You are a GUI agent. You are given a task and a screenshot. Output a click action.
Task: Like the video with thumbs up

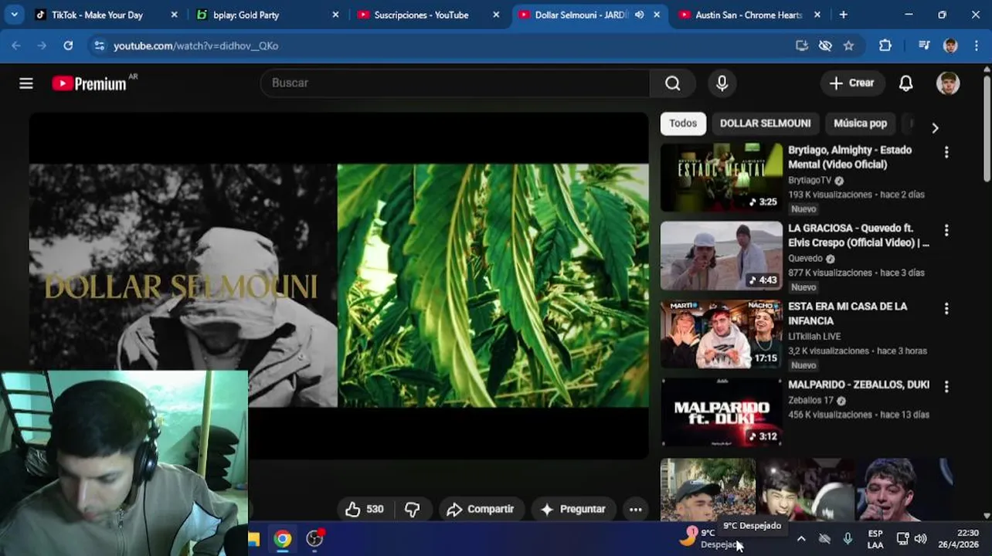[365, 509]
